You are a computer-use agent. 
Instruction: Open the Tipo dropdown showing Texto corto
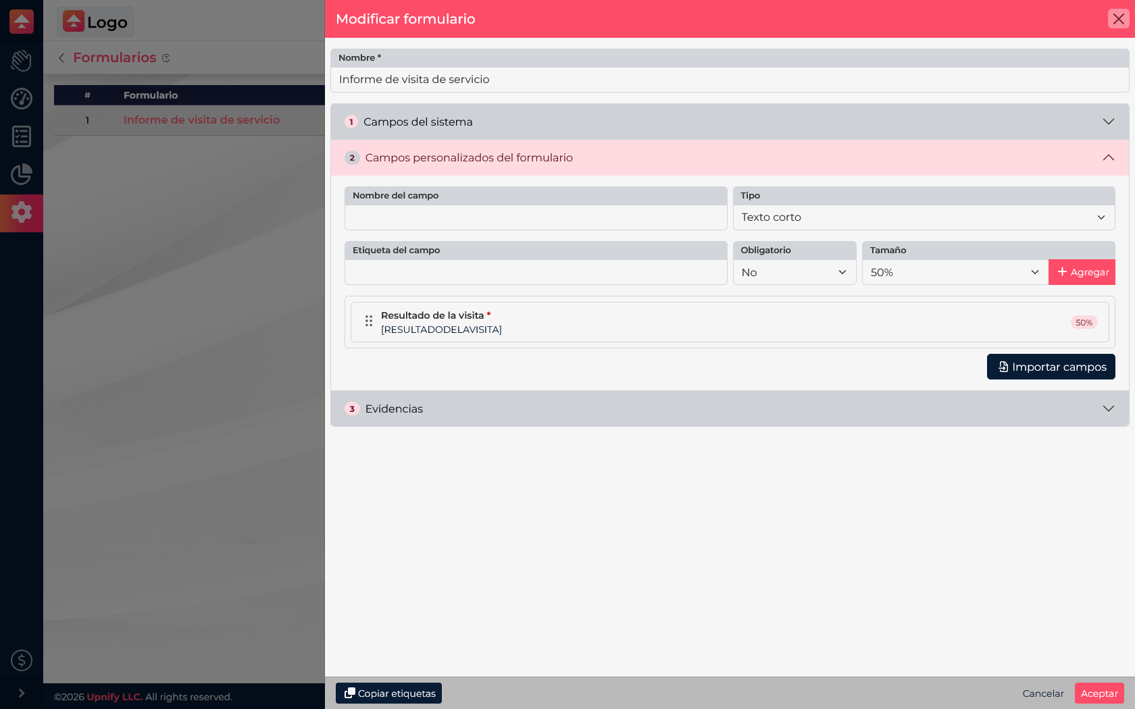(924, 217)
